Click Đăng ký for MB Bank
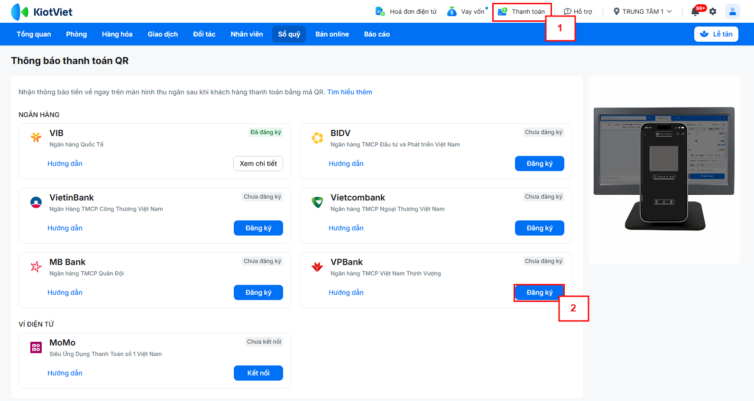 pyautogui.click(x=258, y=292)
